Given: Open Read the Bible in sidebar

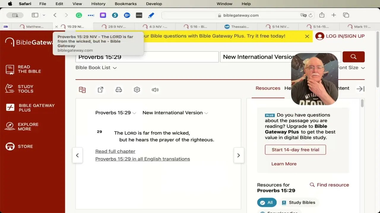Looking at the screenshot, I should click(23, 69).
